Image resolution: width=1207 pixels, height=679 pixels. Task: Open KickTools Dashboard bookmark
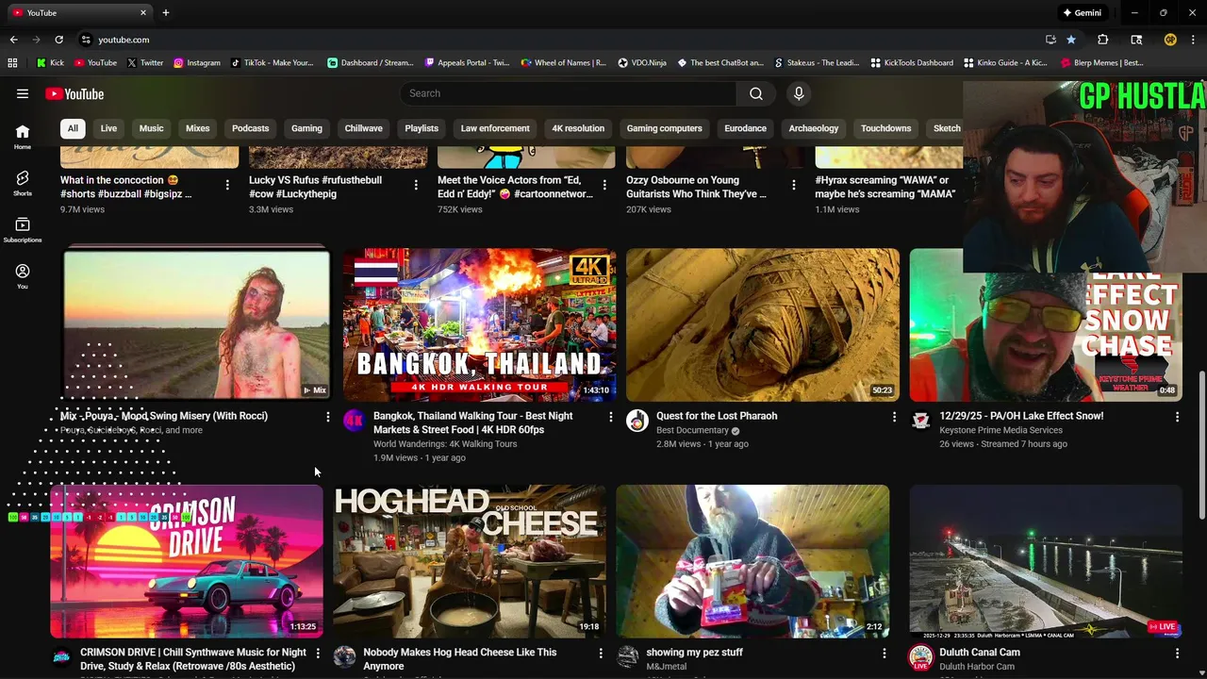point(912,63)
